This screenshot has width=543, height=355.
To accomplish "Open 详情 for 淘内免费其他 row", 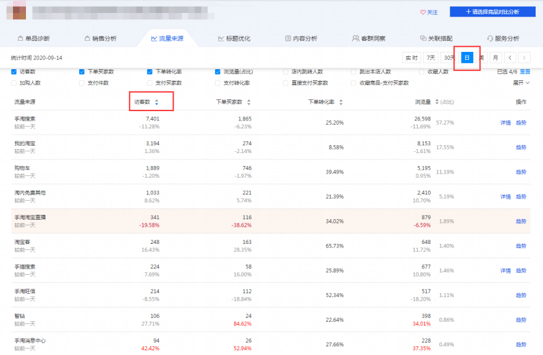I will click(x=505, y=197).
